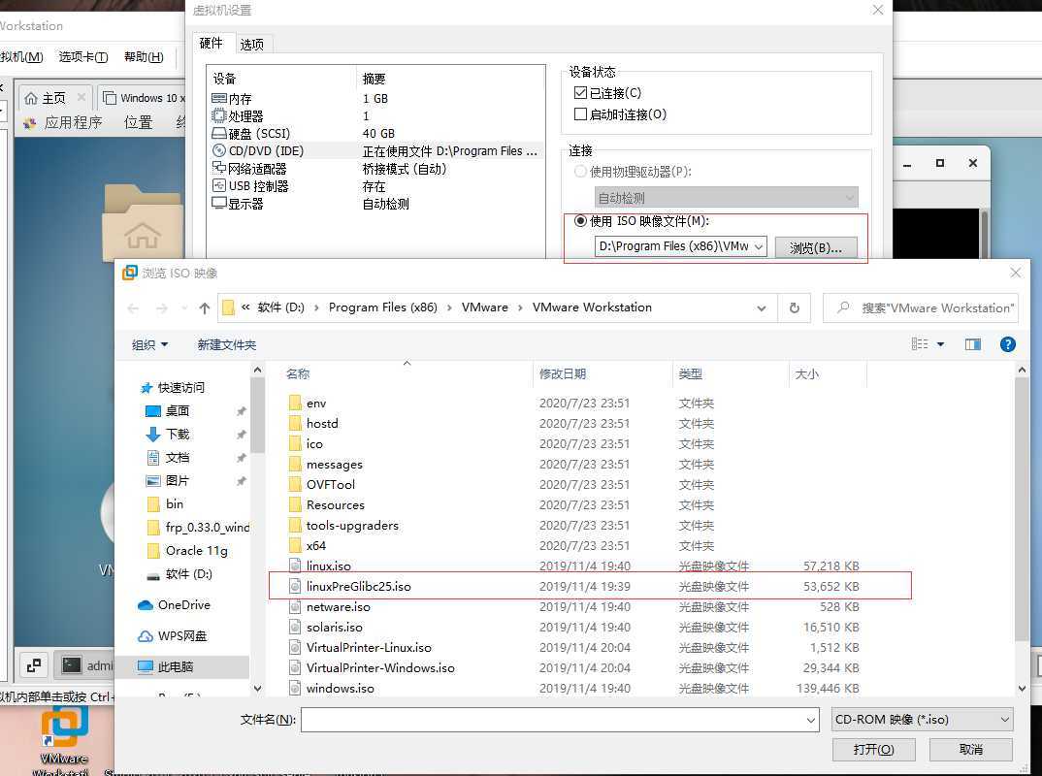The width and height of the screenshot is (1042, 776).
Task: Click the 取消 button
Action: tap(971, 750)
